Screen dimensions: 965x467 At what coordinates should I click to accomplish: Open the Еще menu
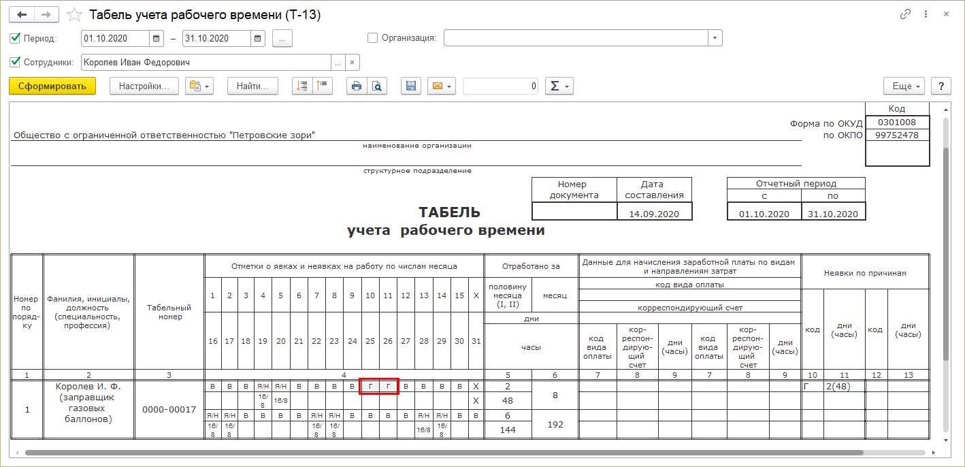[x=904, y=86]
